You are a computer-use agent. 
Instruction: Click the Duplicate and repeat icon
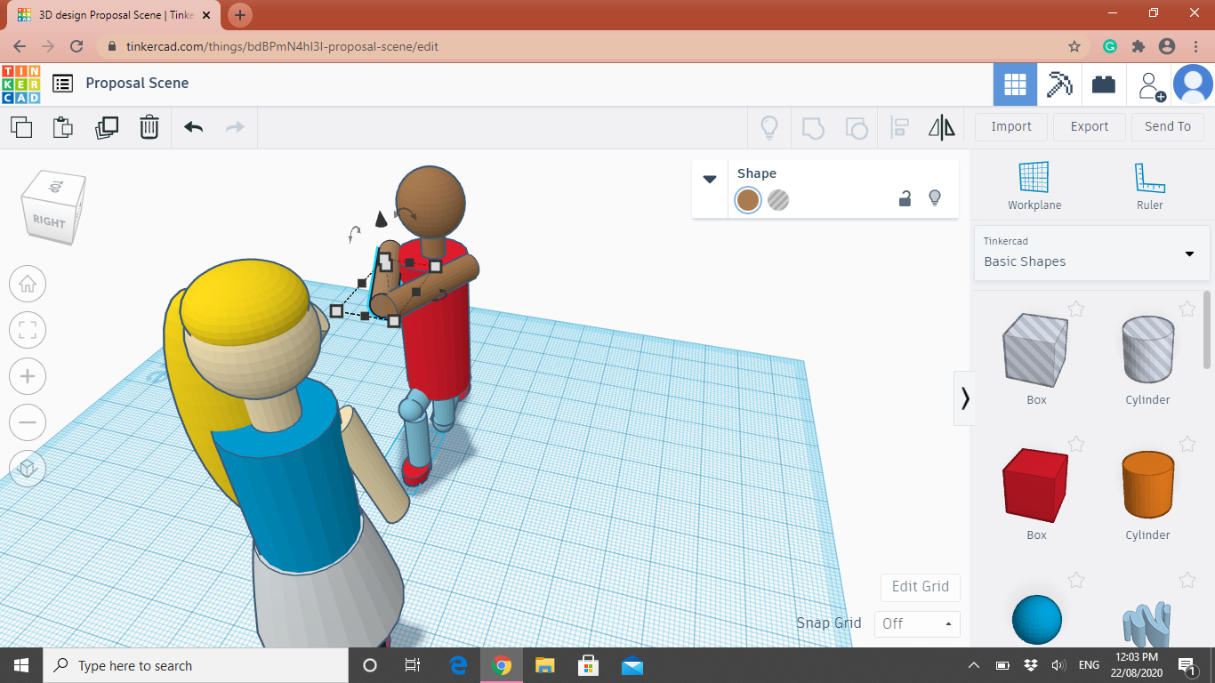[x=106, y=127]
